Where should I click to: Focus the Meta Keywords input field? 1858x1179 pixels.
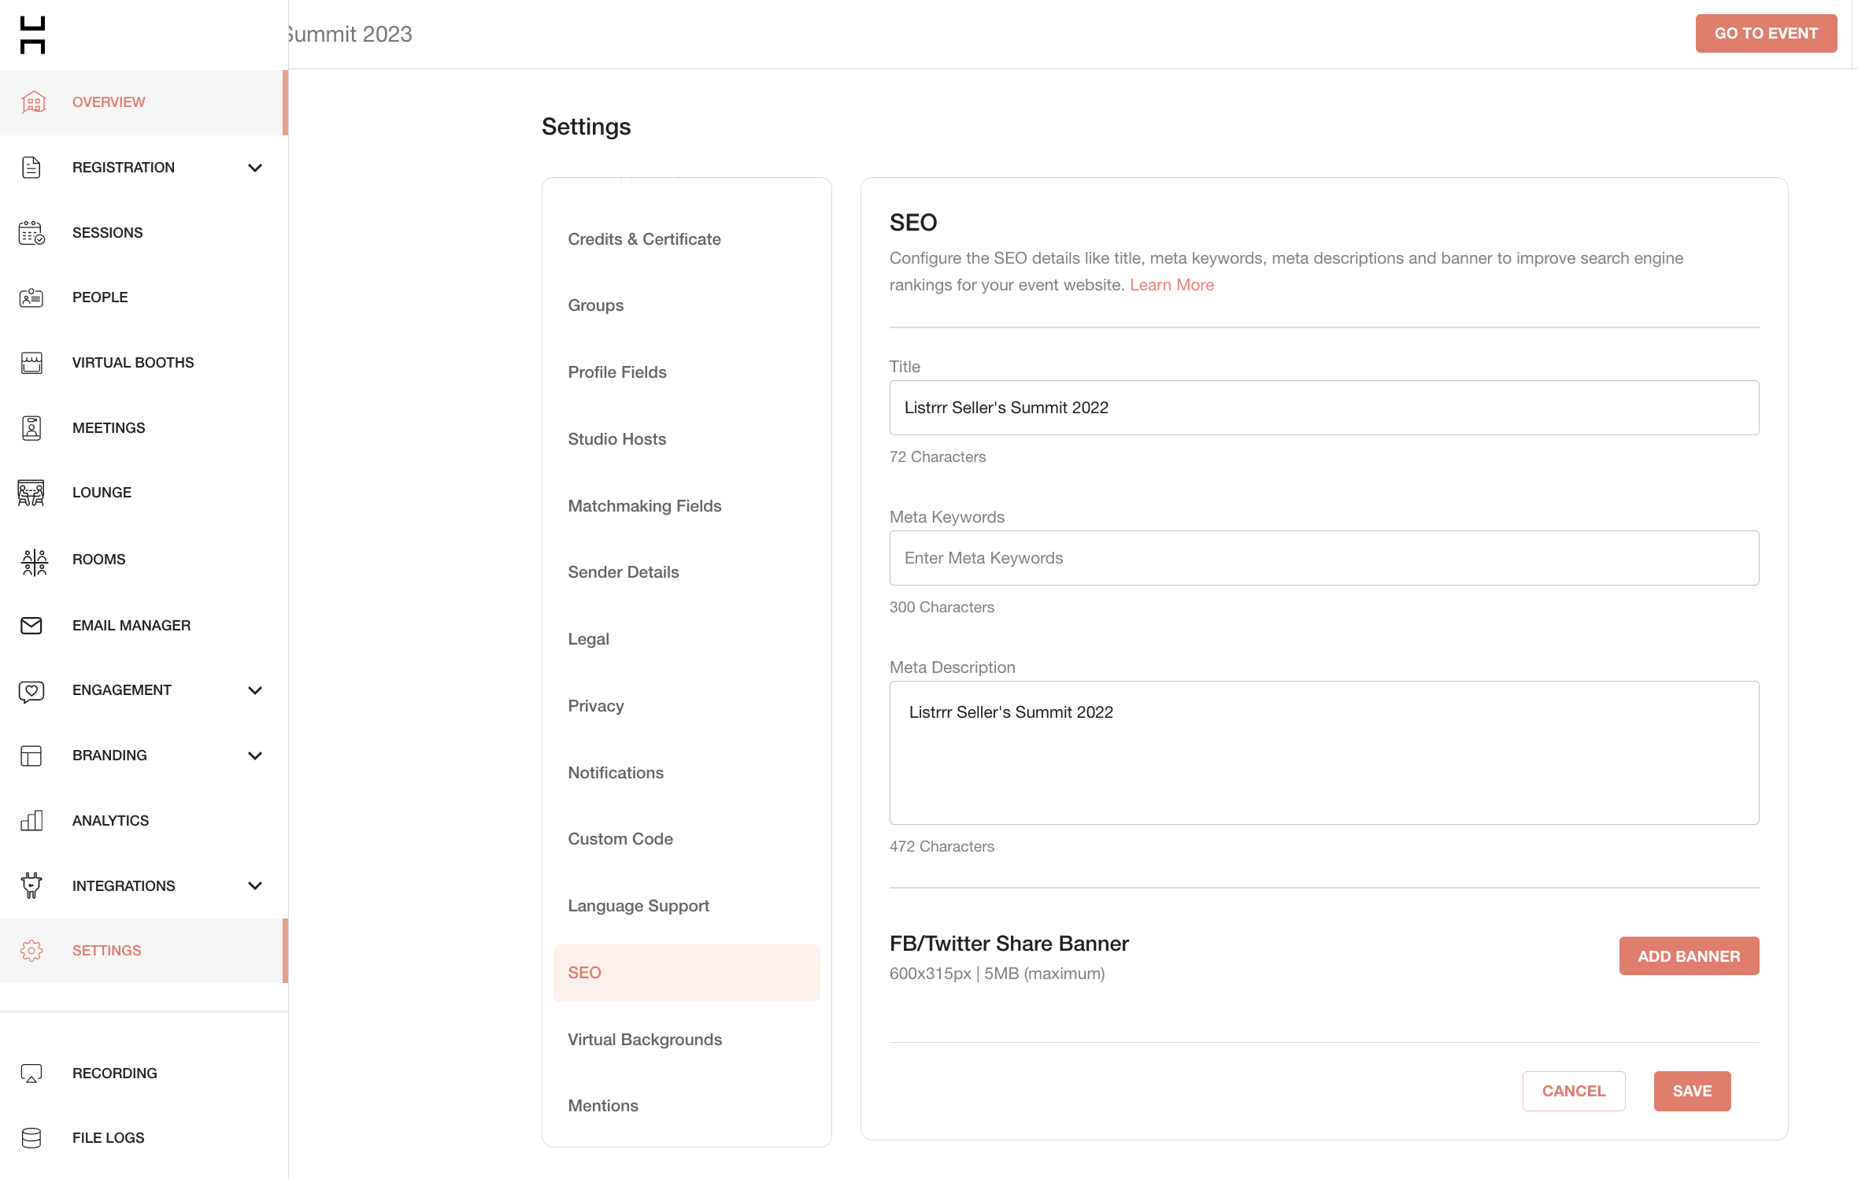1324,558
